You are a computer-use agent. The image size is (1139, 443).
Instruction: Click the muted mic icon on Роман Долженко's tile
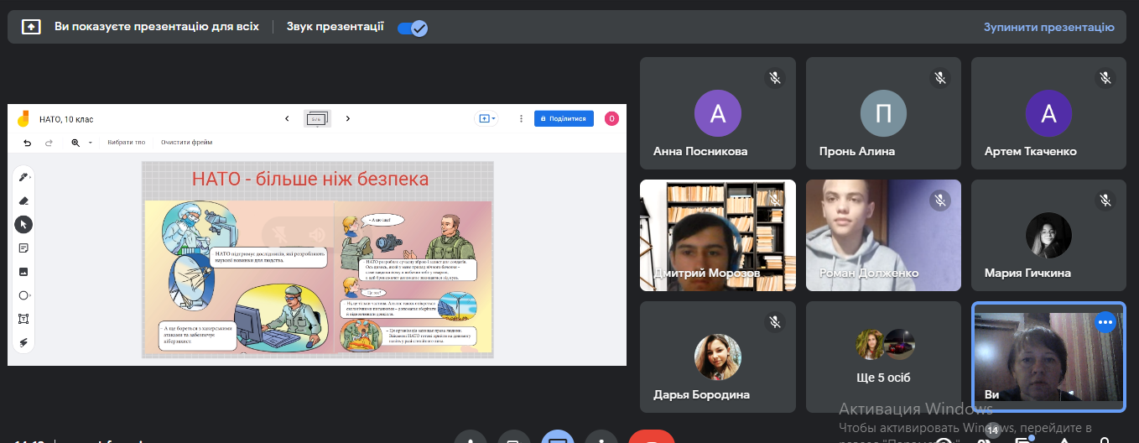(x=941, y=201)
